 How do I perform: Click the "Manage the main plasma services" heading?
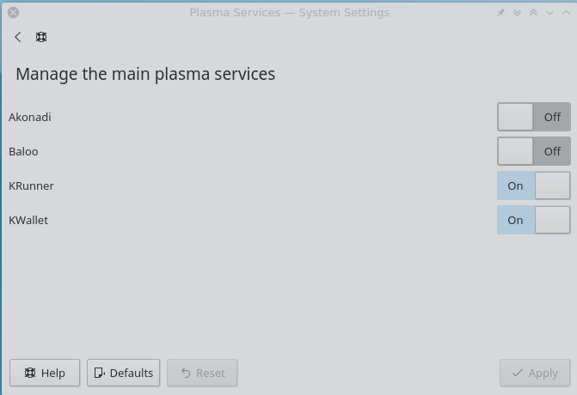pos(145,74)
